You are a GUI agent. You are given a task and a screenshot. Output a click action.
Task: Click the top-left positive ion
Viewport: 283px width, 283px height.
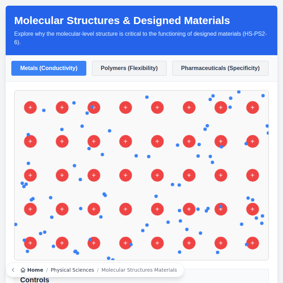30,108
